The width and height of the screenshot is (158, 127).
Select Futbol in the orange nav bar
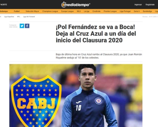17,11
